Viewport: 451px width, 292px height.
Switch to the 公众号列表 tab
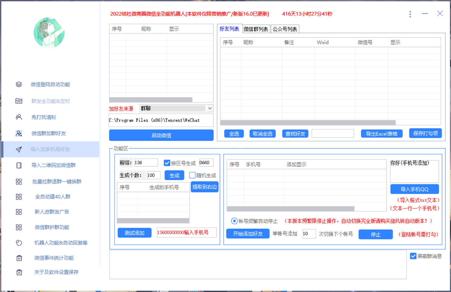pyautogui.click(x=285, y=29)
